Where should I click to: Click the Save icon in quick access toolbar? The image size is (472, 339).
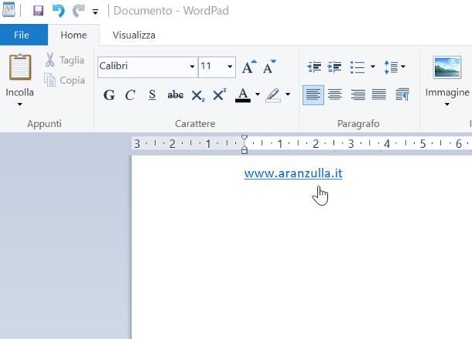tap(38, 11)
